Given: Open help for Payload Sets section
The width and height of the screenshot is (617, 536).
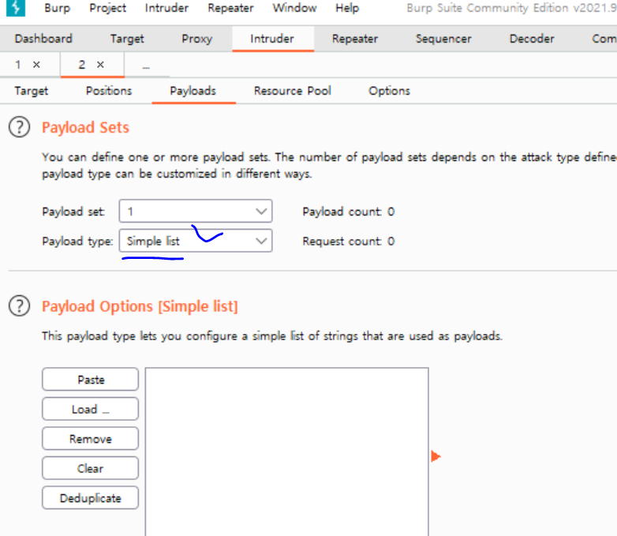Looking at the screenshot, I should pos(19,127).
